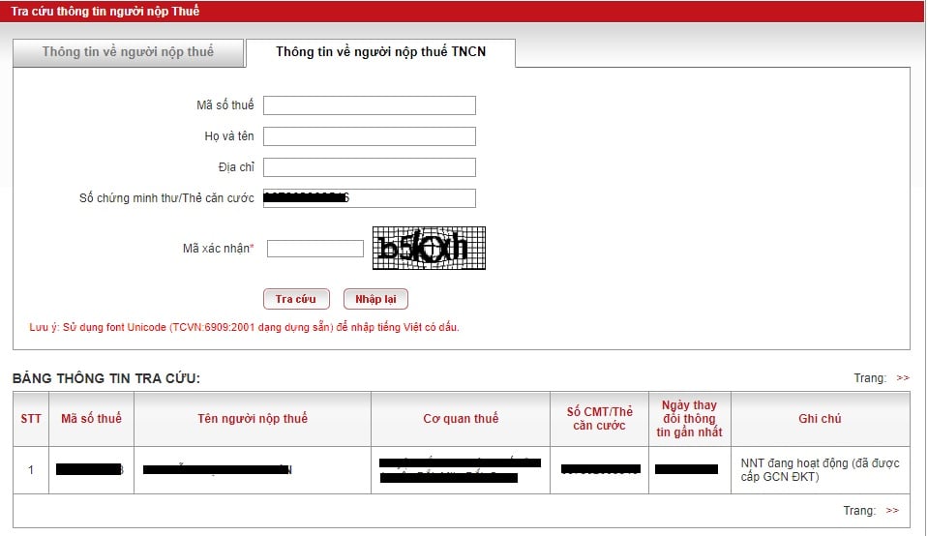Click the Tên người nộp thuế column header
The width and height of the screenshot is (928, 536).
point(253,419)
